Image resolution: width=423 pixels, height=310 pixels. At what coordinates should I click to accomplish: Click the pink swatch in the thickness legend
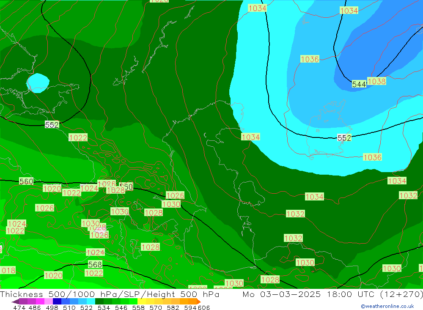pos(49,302)
